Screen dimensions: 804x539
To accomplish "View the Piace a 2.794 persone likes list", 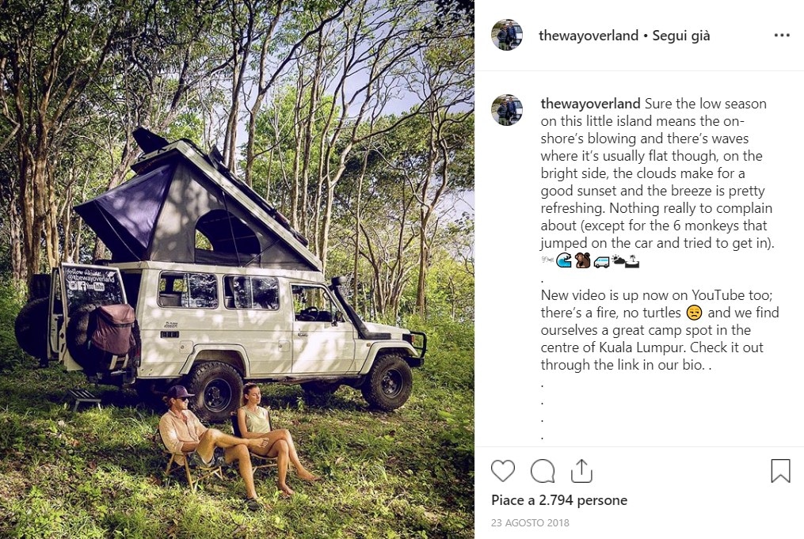I will point(559,500).
